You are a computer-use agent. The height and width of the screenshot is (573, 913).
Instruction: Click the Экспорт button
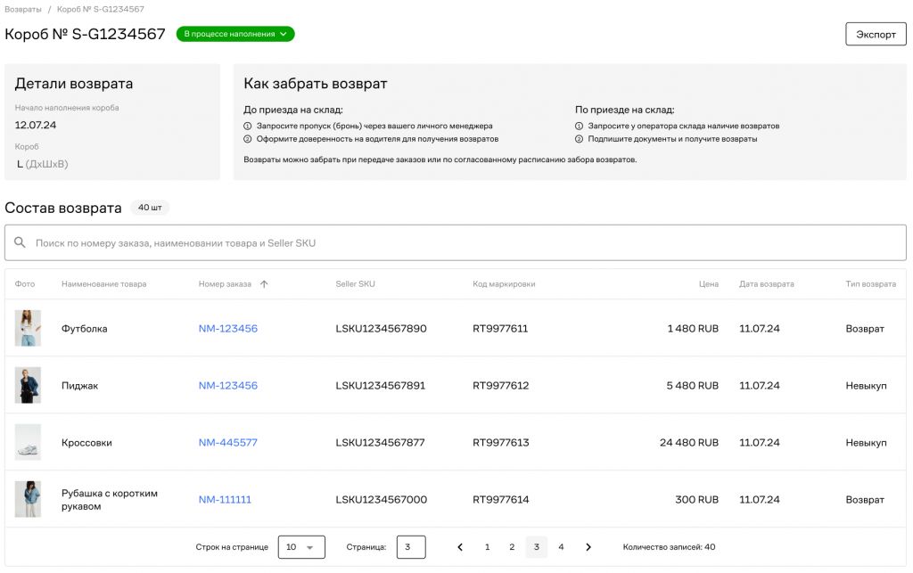(876, 34)
